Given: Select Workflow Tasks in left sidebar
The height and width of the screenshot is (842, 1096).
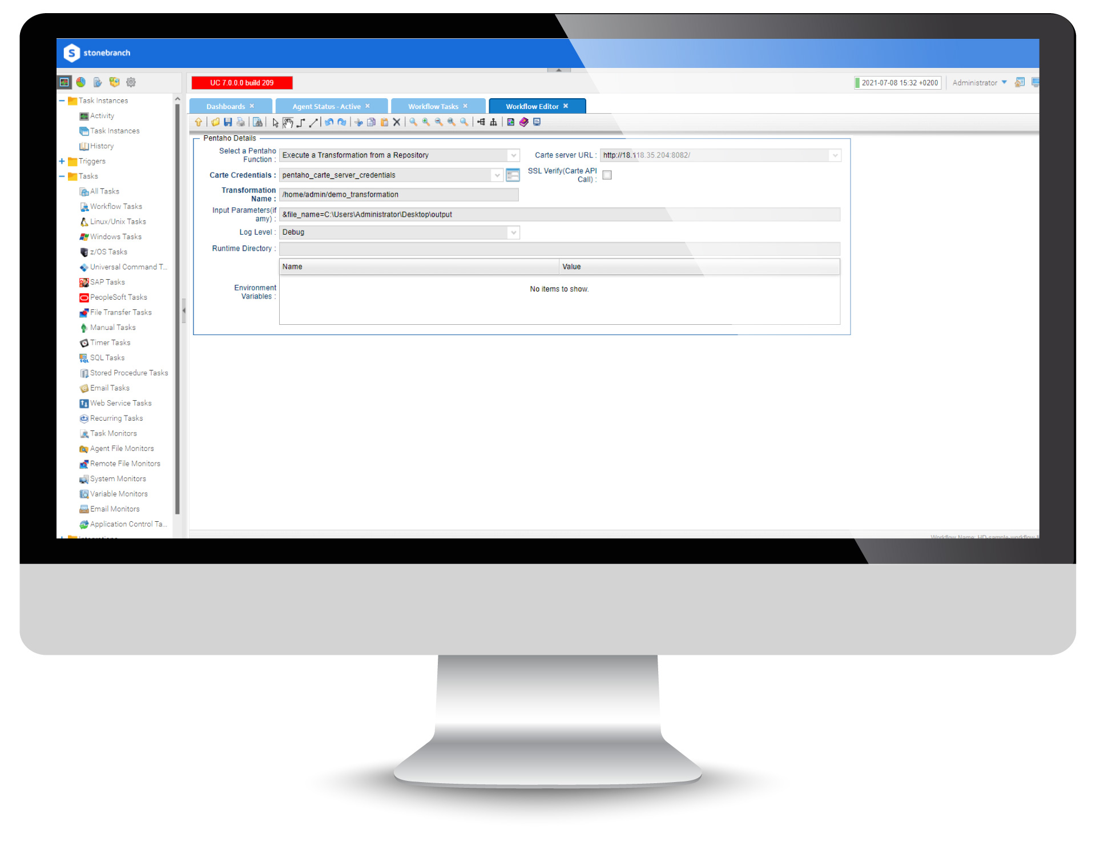Looking at the screenshot, I should point(116,205).
